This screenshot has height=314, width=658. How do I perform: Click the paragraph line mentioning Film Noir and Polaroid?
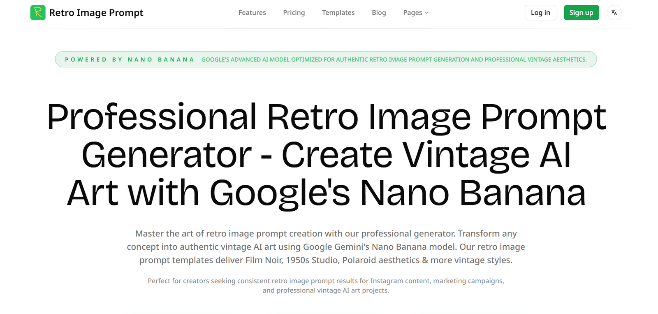326,261
